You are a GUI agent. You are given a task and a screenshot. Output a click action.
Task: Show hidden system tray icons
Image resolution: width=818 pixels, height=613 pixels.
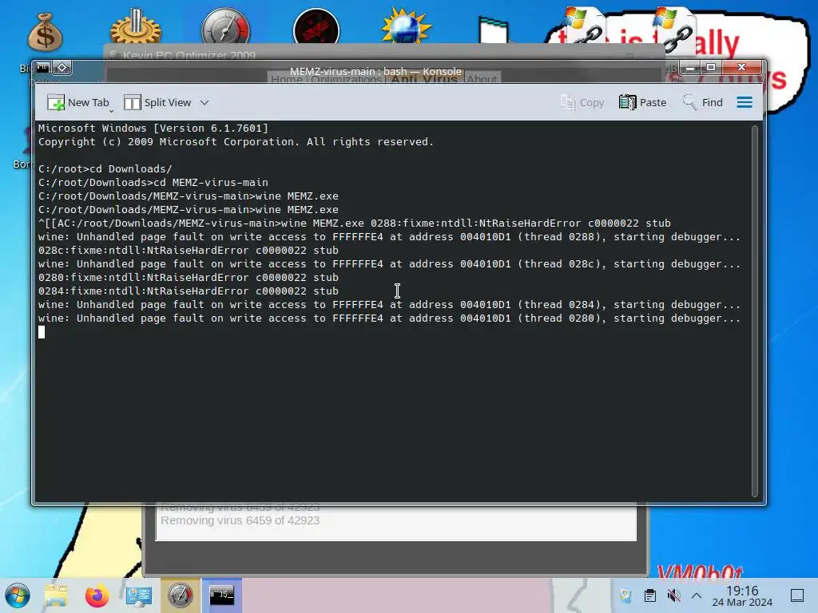coord(697,595)
